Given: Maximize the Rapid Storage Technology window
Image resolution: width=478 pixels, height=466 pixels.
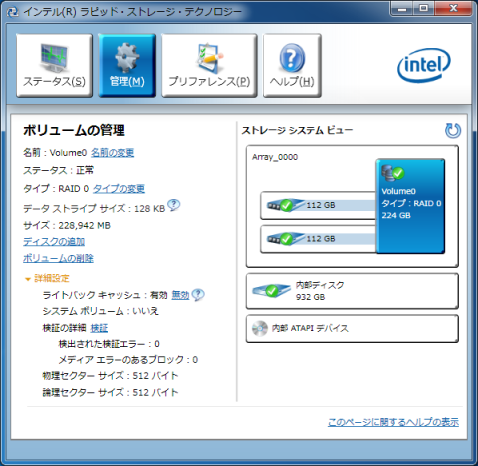Looking at the screenshot, I should (424, 8).
